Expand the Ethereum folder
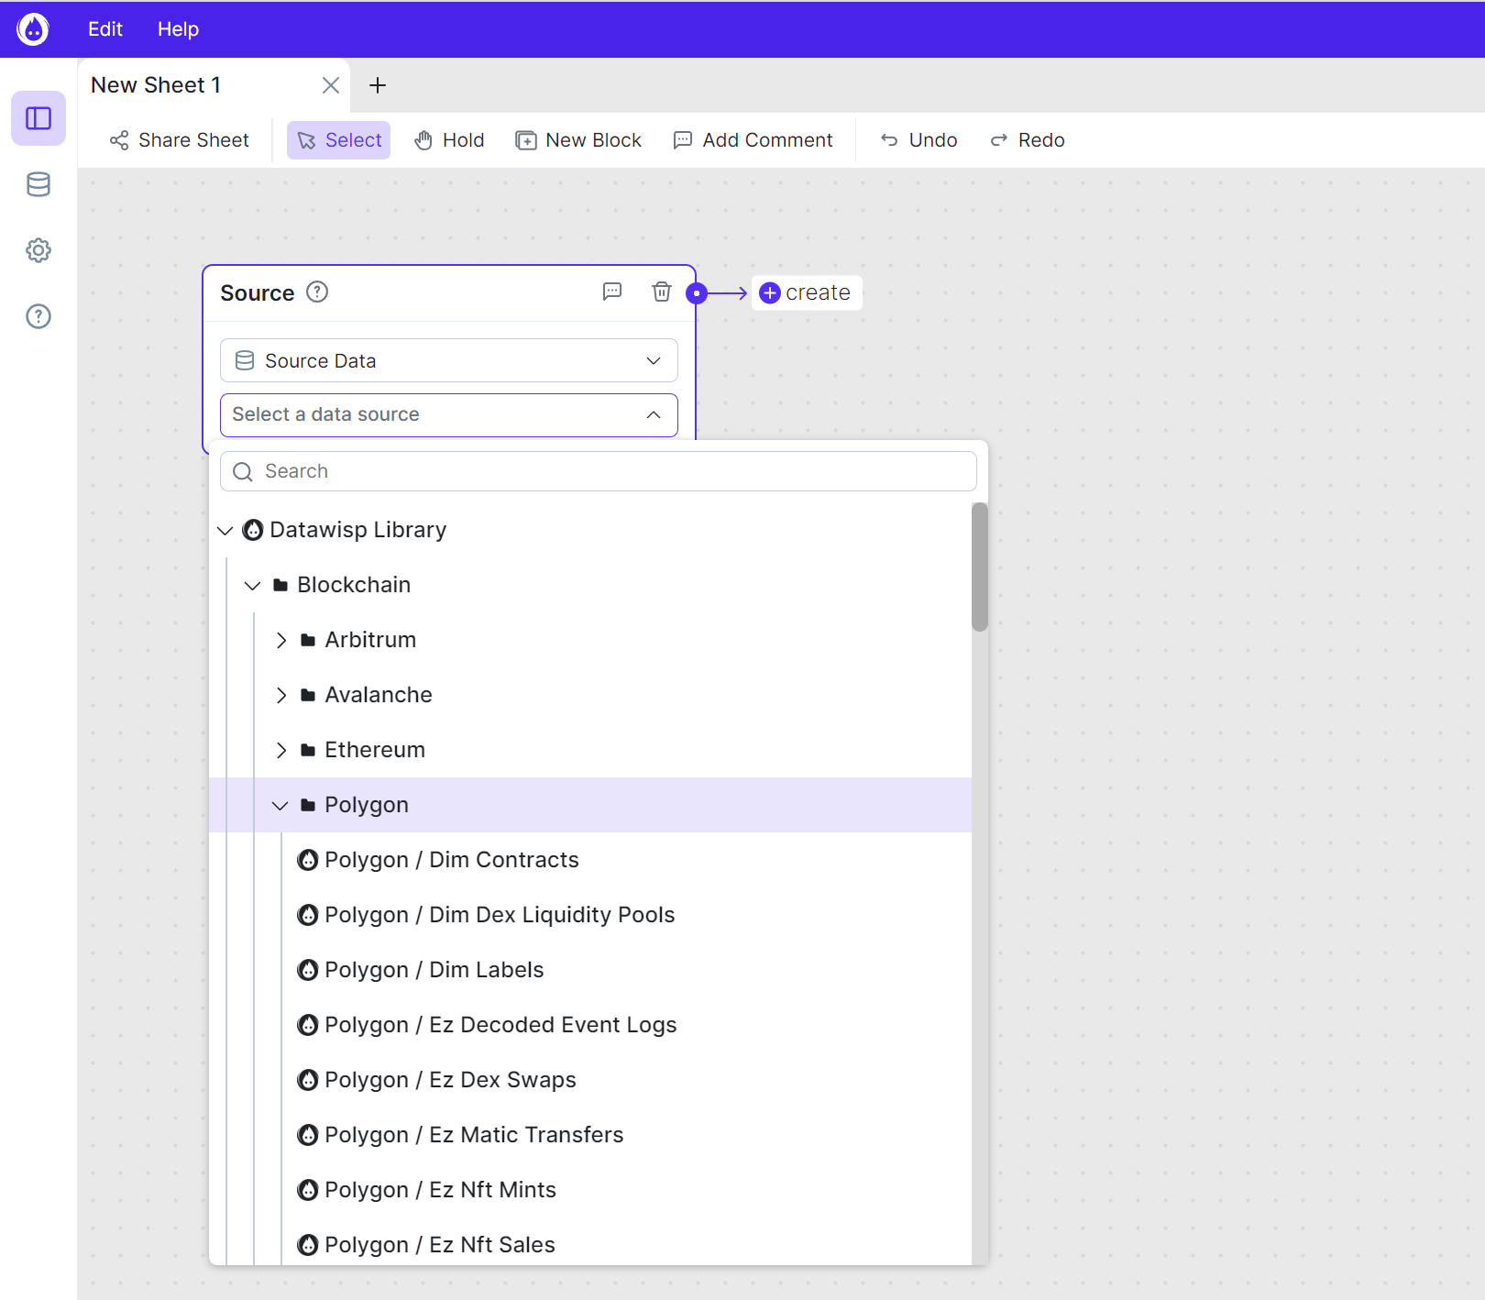This screenshot has width=1485, height=1300. pyautogui.click(x=280, y=751)
